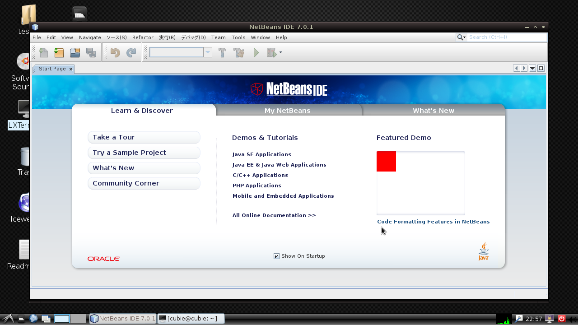Open the Debug Project dropdown arrow

pos(280,52)
